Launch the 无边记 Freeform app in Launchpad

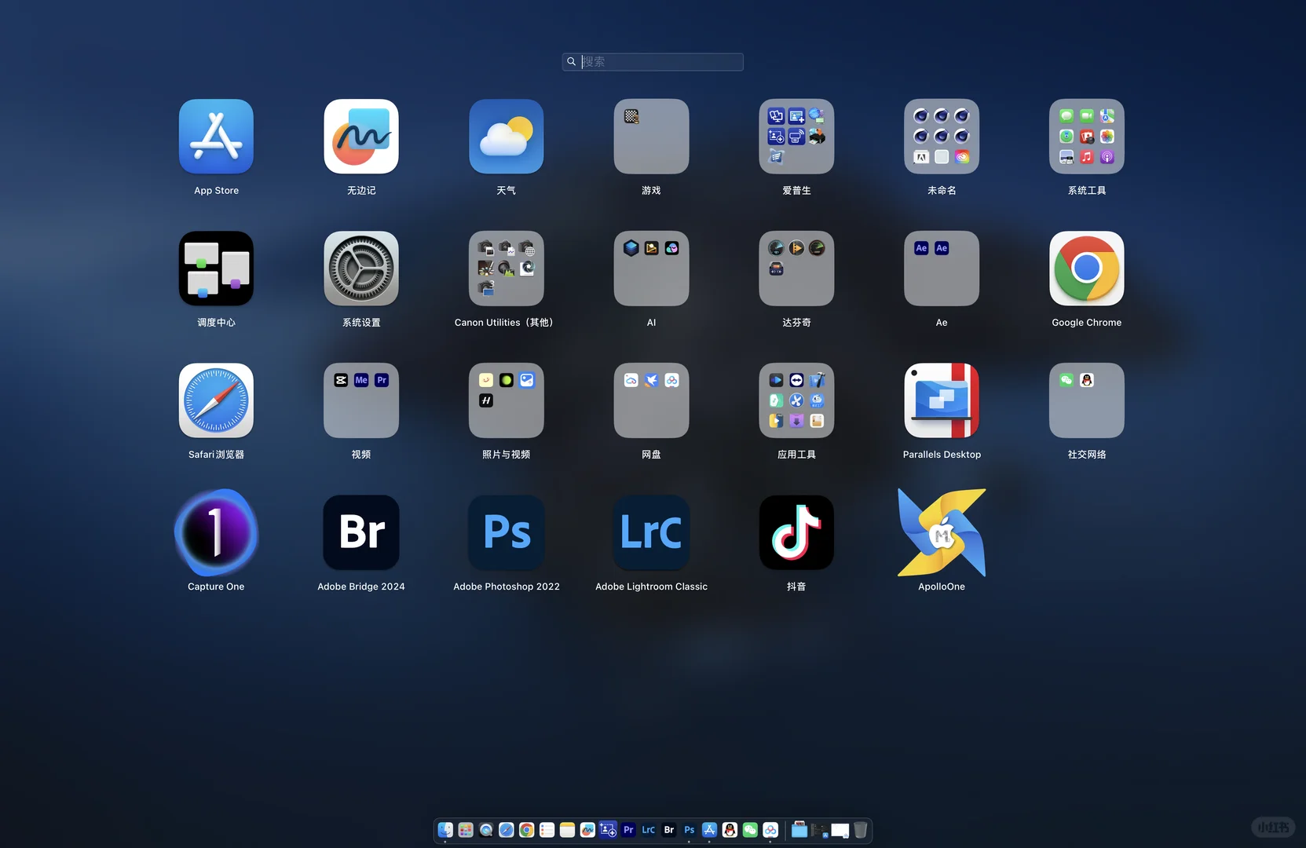361,137
